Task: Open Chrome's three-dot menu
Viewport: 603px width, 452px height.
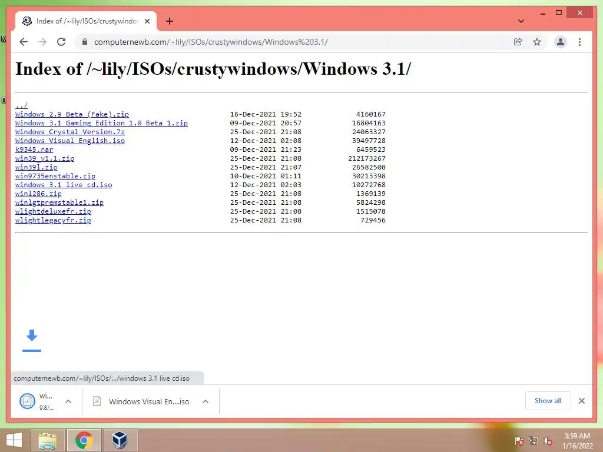Action: coord(579,42)
